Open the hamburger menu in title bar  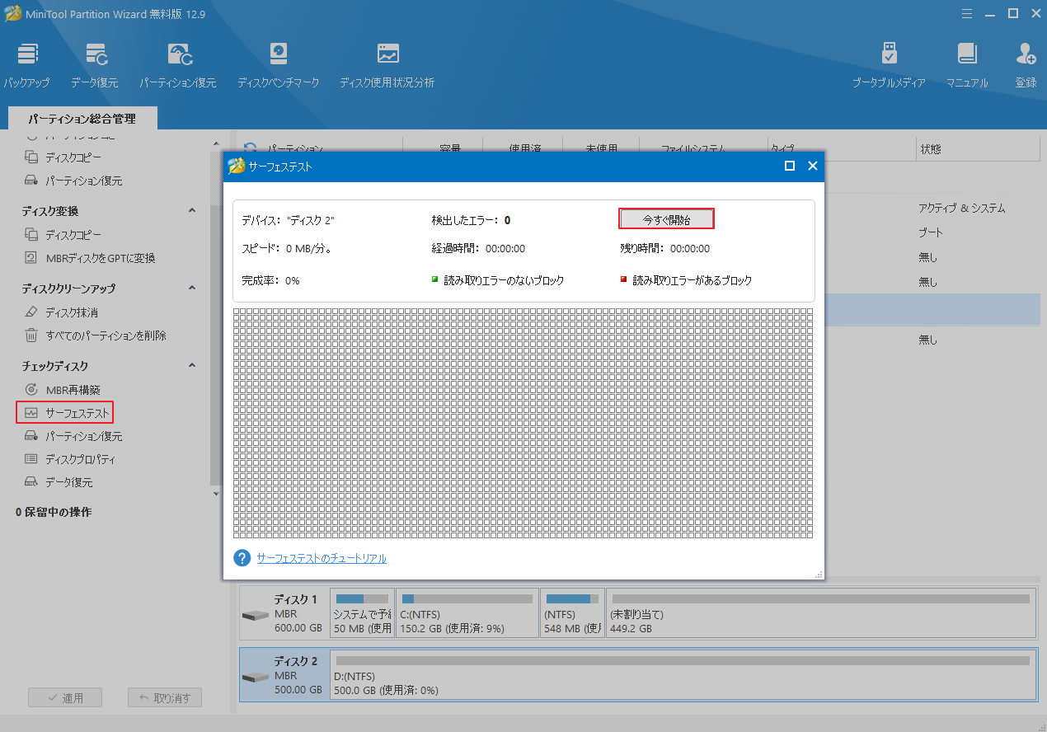coord(969,12)
